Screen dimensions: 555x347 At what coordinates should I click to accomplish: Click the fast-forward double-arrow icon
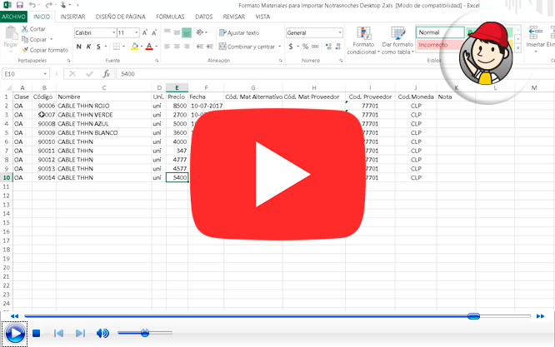click(540, 316)
